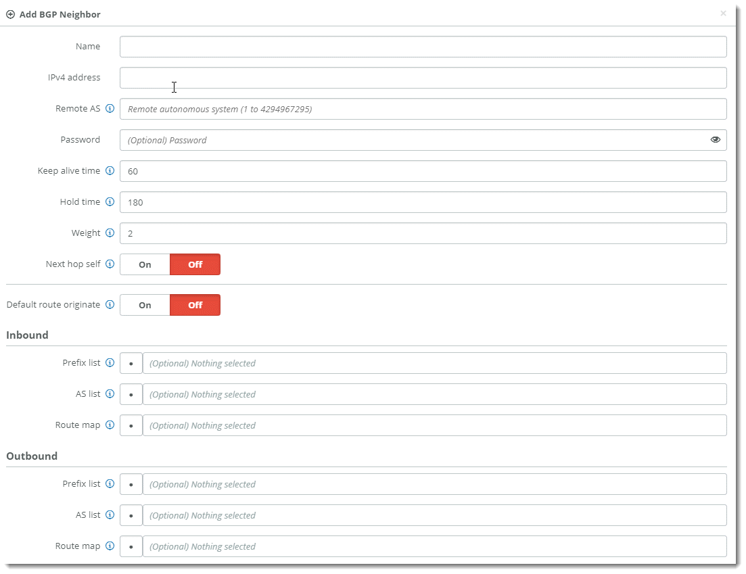The height and width of the screenshot is (574, 746).
Task: Click the Inbound Prefix list info icon
Action: pyautogui.click(x=110, y=363)
